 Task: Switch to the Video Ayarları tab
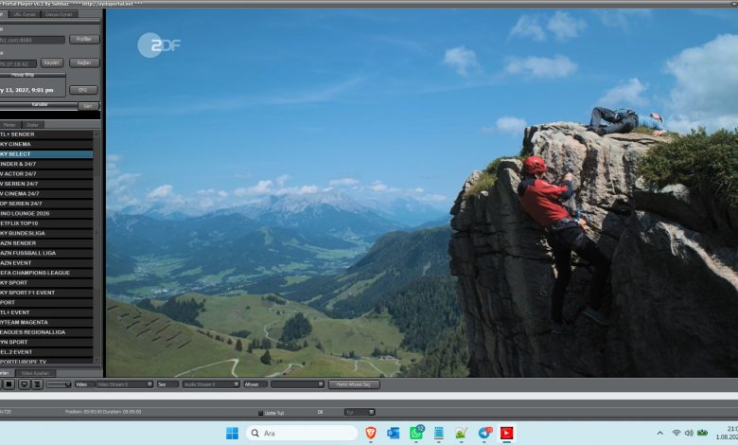(35, 373)
